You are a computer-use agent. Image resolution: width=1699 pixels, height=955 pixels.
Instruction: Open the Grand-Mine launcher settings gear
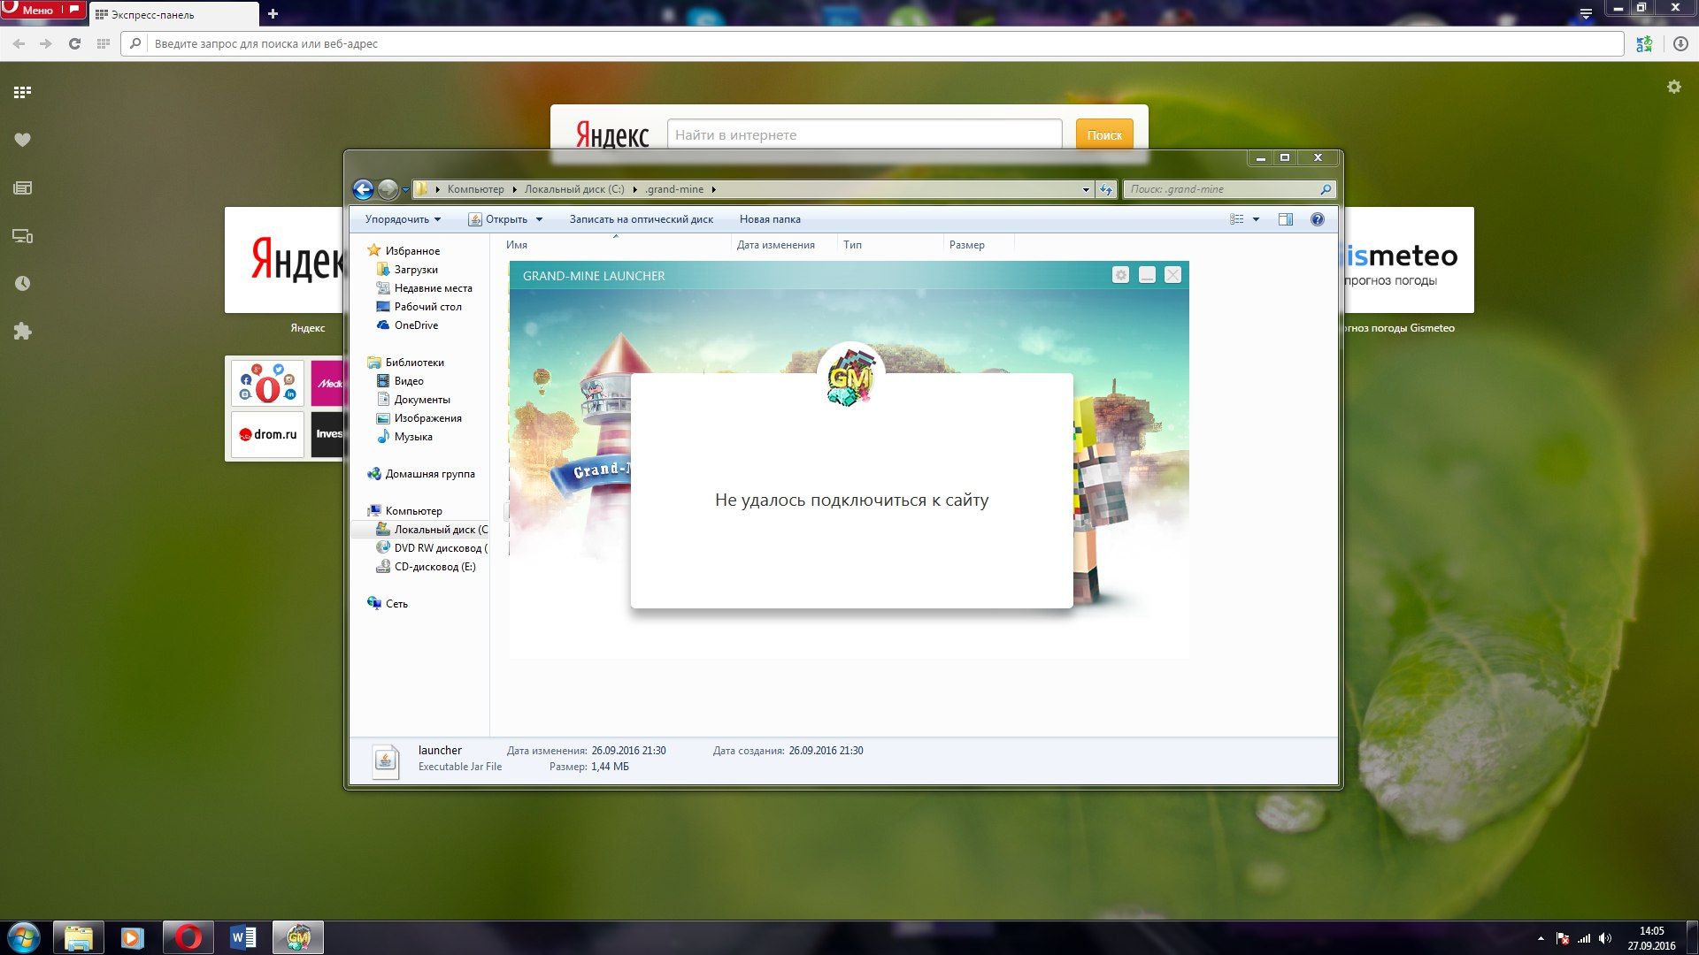pos(1120,275)
